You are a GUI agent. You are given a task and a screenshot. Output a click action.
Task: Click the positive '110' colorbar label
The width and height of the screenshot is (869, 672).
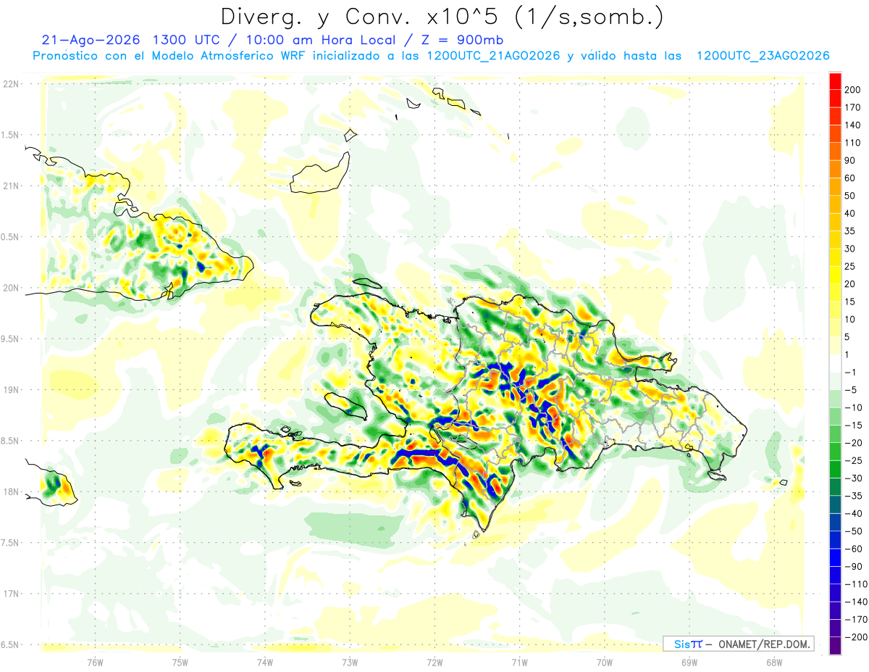853,142
